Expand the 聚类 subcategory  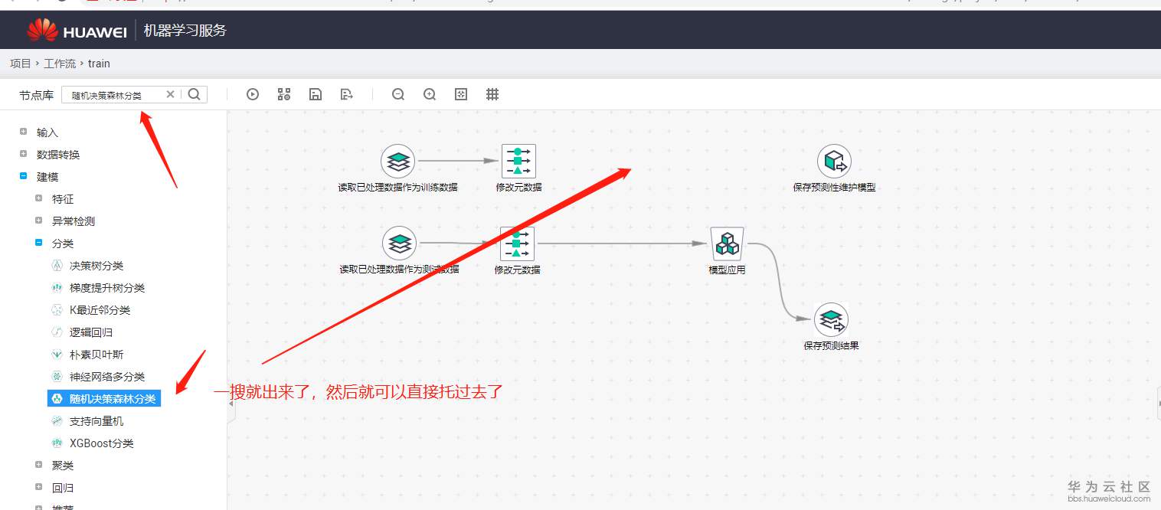(x=38, y=465)
